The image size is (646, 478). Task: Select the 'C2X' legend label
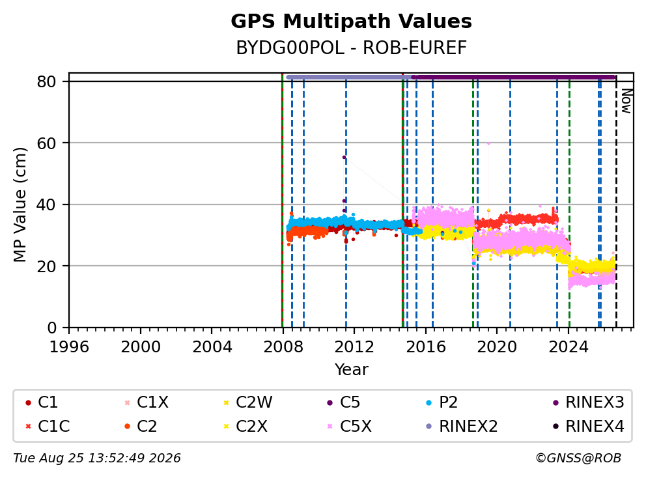tap(251, 427)
